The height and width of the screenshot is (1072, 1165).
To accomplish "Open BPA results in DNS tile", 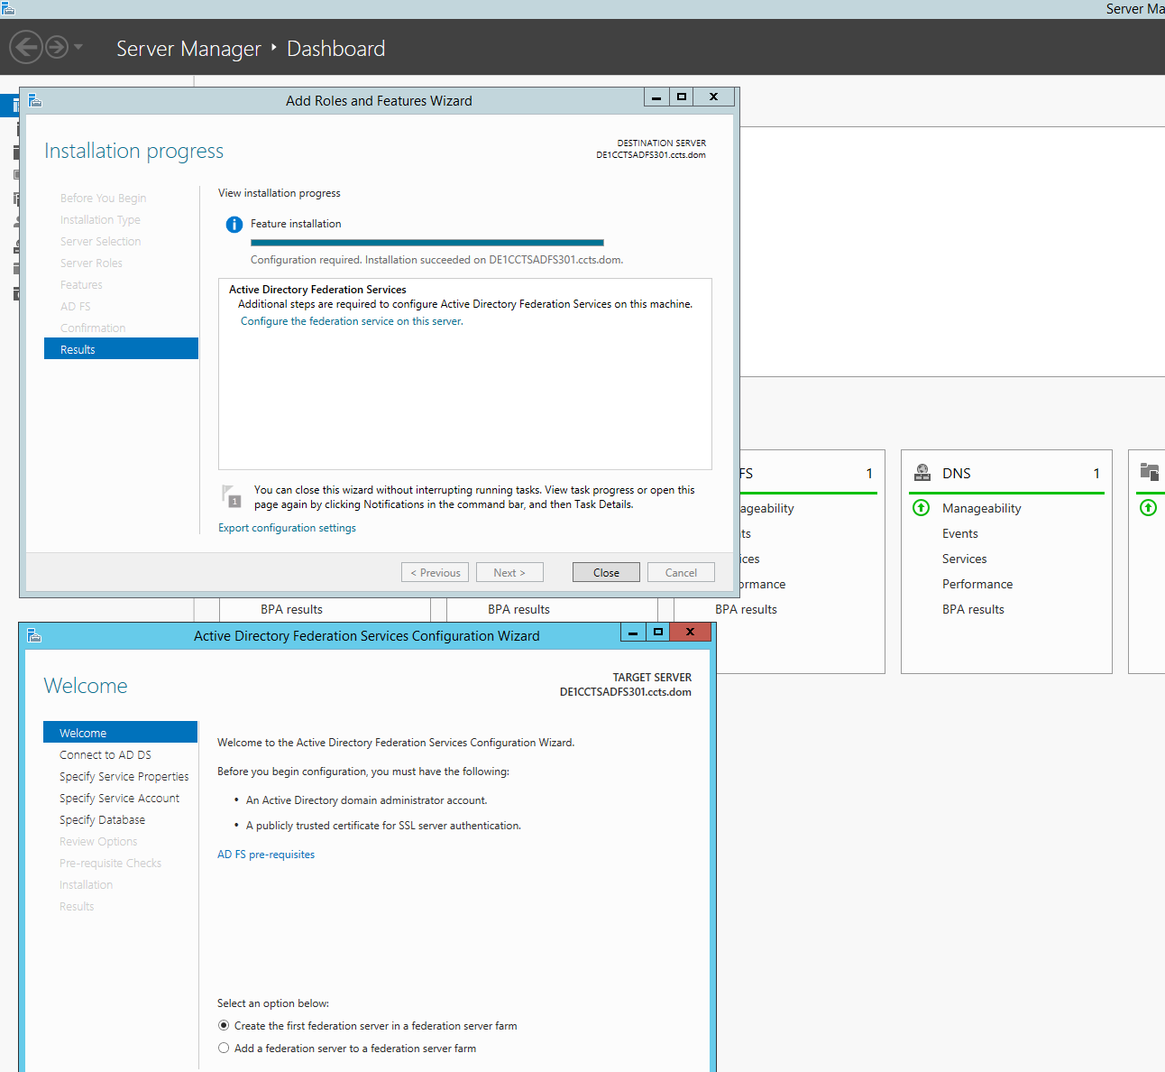I will point(973,609).
